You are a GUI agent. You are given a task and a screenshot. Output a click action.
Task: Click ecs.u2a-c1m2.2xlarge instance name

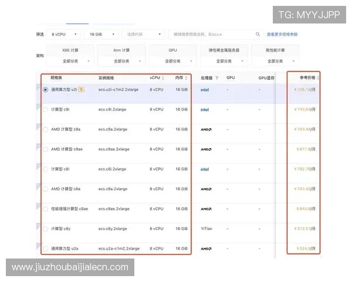pos(119,249)
